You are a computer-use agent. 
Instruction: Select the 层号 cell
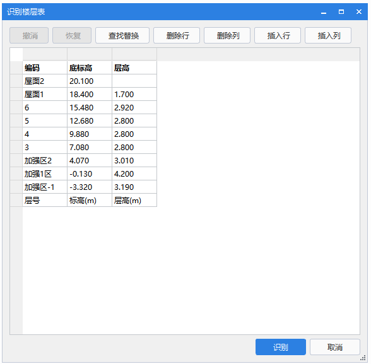(x=45, y=200)
